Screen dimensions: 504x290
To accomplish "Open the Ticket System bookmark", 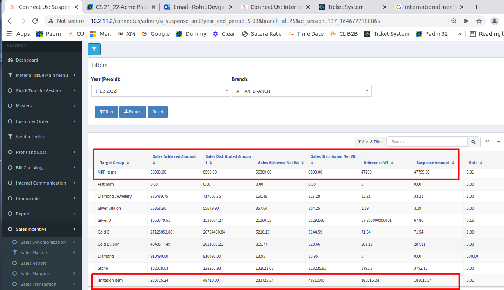I will 387,34.
